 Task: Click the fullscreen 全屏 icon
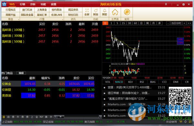(x=87, y=12)
